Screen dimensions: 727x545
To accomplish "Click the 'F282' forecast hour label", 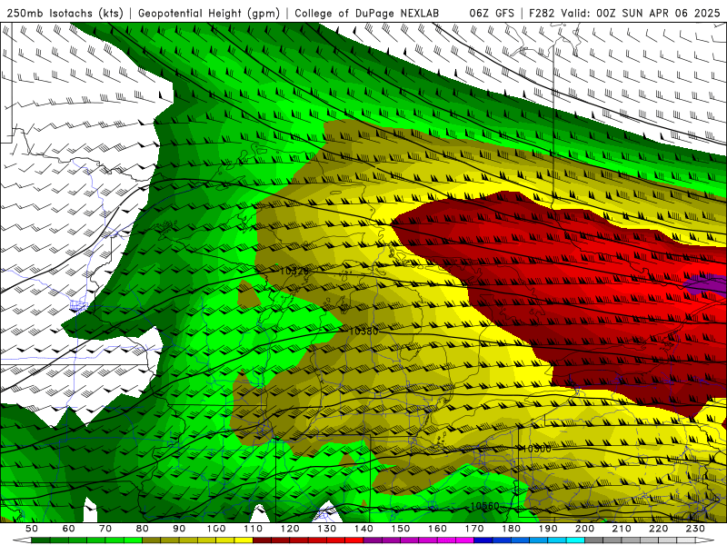I will [542, 13].
